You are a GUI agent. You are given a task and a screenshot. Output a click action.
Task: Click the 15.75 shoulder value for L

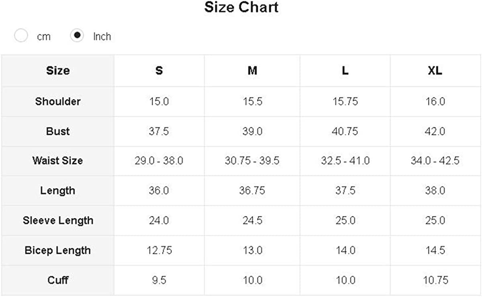click(x=345, y=101)
